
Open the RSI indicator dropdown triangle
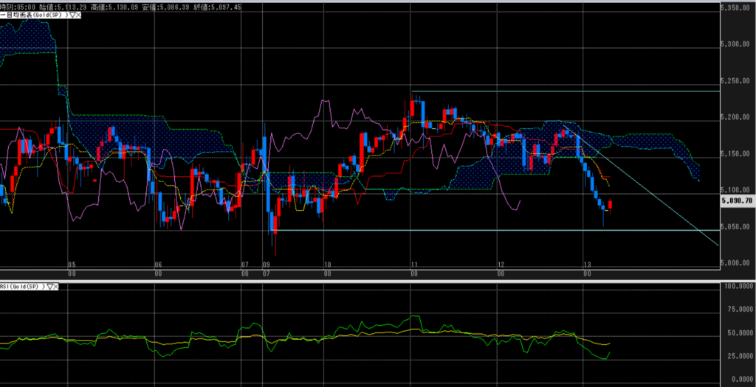pos(52,286)
